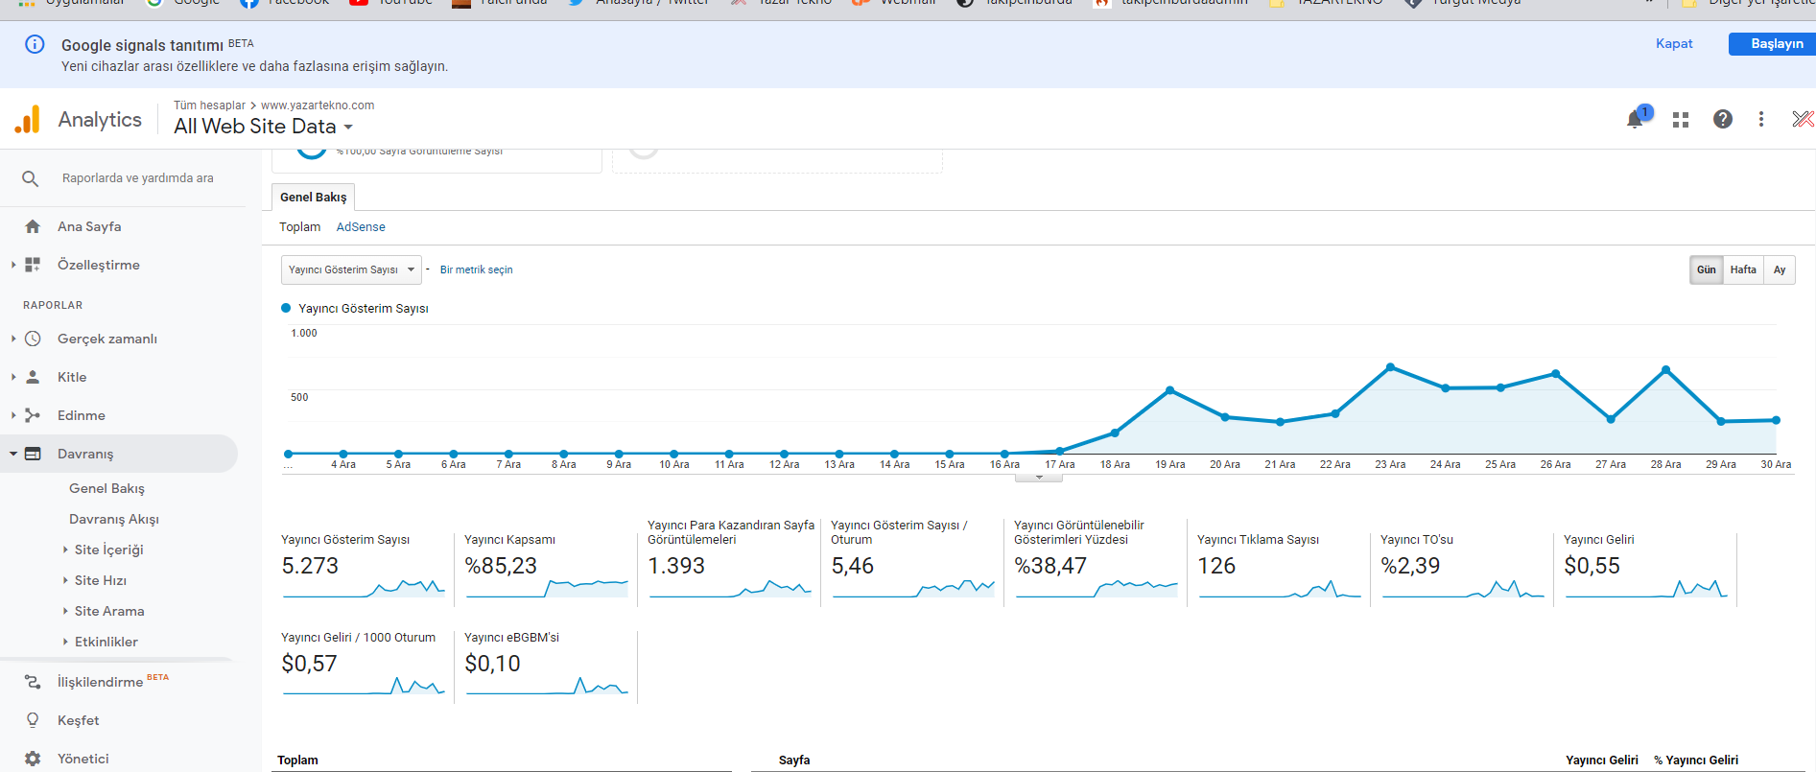Click the Yayıncı Geliri $0,55 sparkline
1816x772 pixels.
click(1646, 588)
